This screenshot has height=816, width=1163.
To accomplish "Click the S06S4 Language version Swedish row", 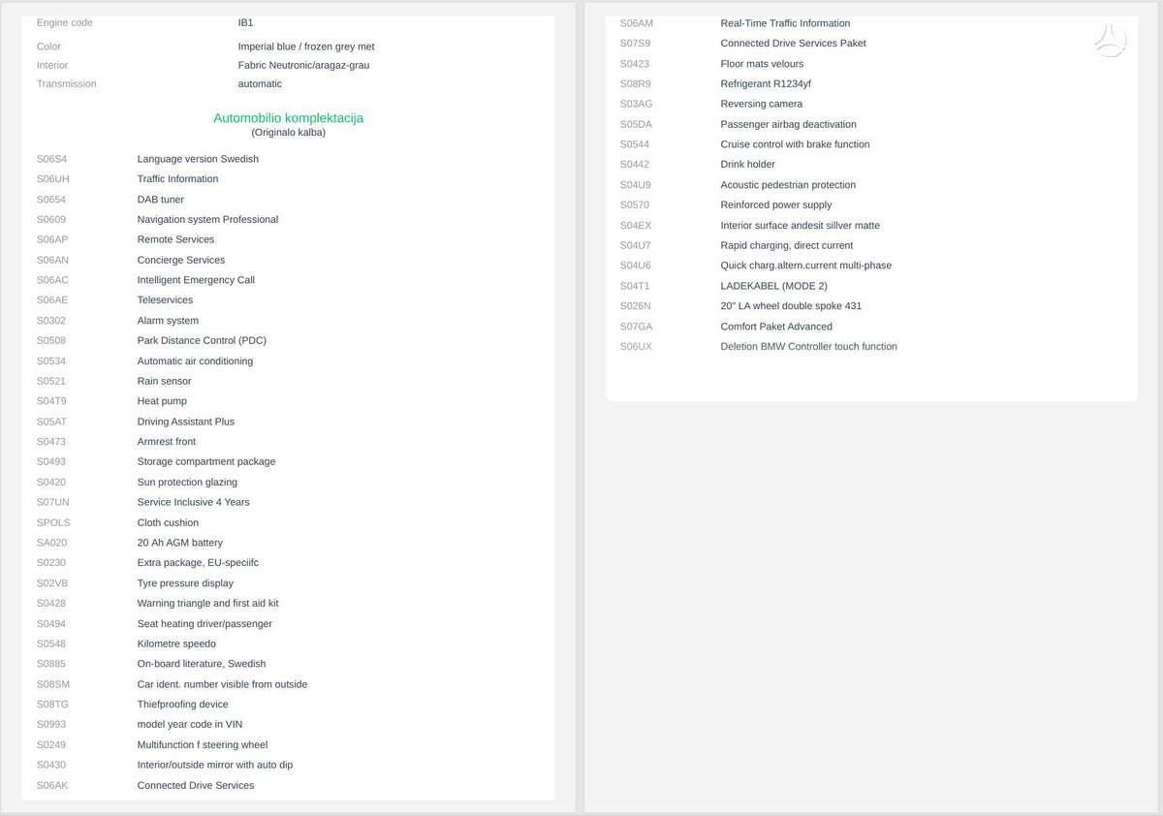I will [288, 159].
